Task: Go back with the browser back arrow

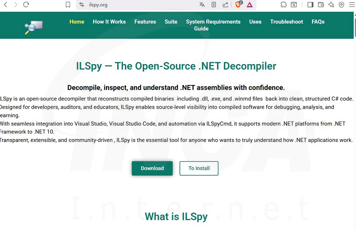Action: click(x=6, y=5)
